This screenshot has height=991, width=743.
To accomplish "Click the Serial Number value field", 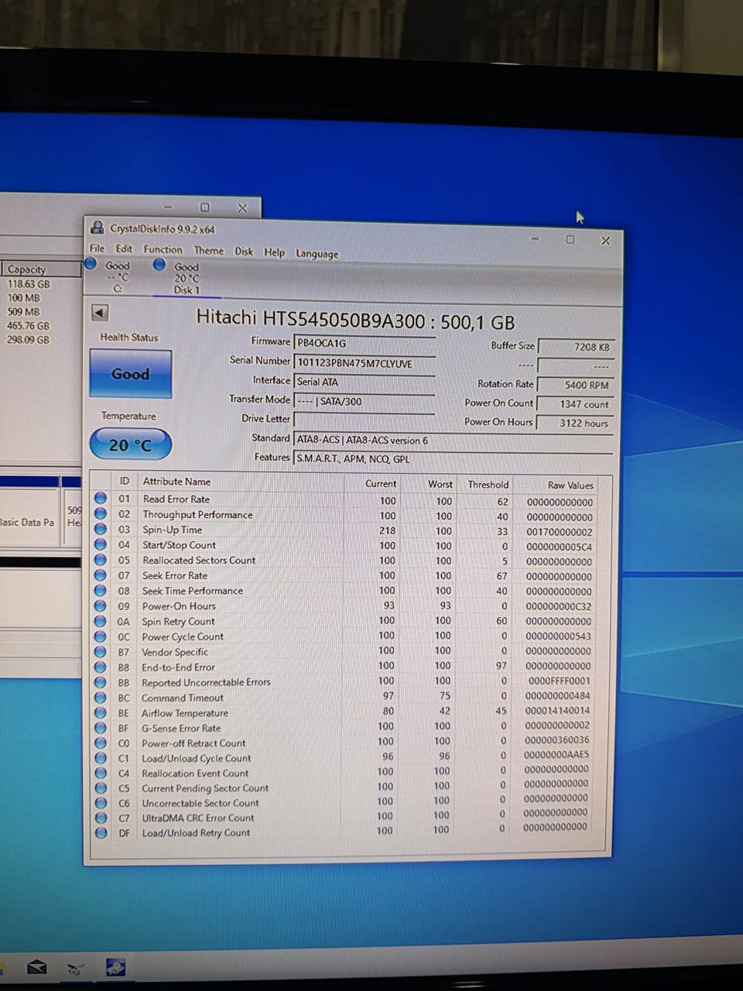I will pyautogui.click(x=364, y=362).
